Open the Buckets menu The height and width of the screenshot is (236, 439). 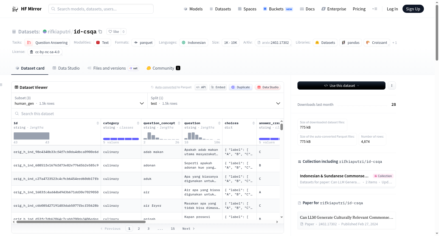pos(278,9)
